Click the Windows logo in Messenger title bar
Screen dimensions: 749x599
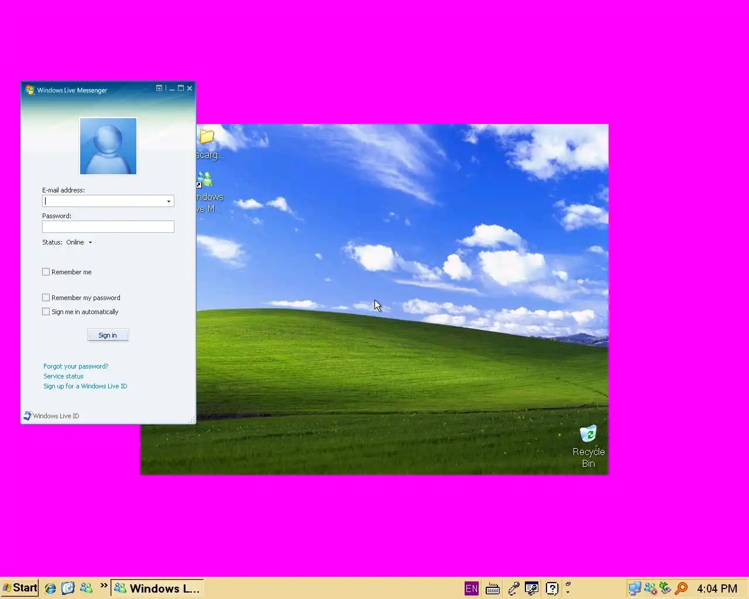pyautogui.click(x=30, y=89)
